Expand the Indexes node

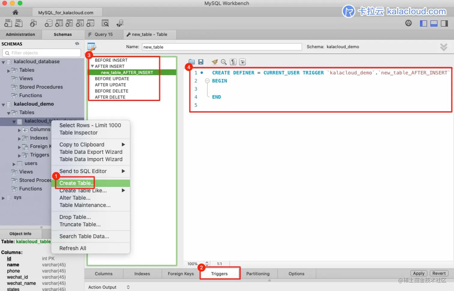pos(20,139)
